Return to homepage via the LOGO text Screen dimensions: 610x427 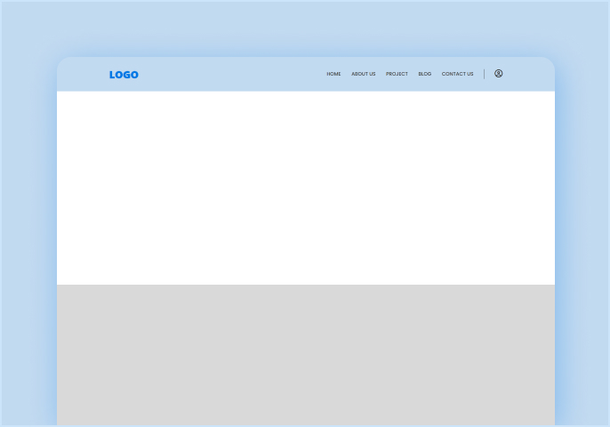point(124,75)
